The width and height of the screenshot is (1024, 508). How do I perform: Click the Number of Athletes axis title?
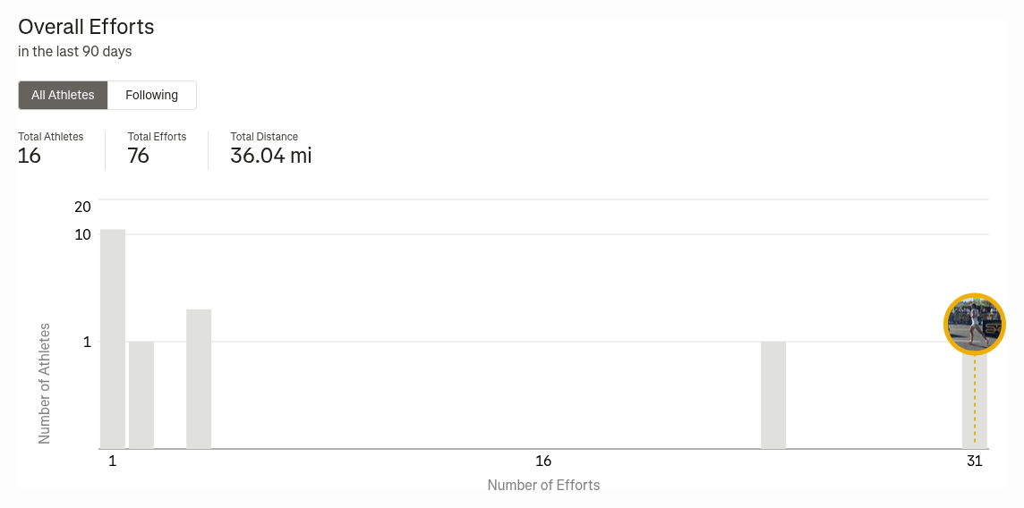[x=45, y=384]
